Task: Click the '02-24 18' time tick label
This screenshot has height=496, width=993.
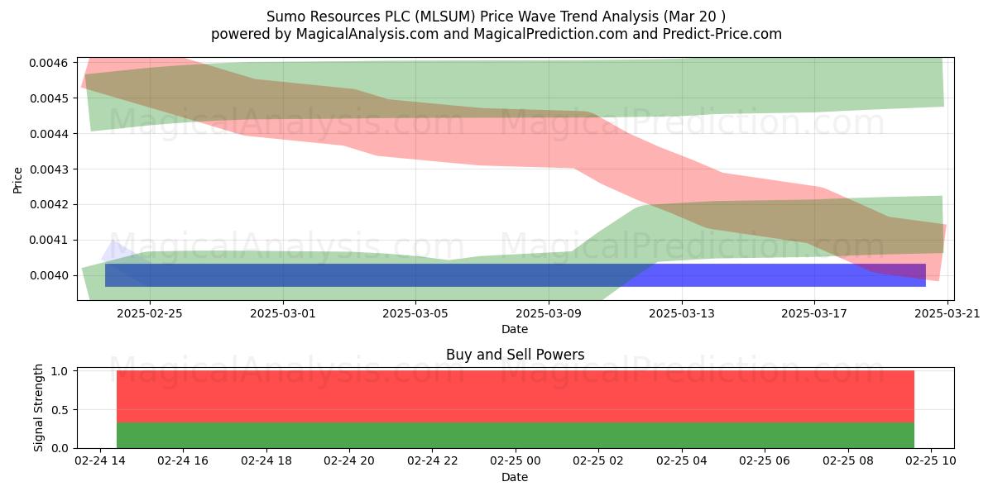Action: coord(266,460)
